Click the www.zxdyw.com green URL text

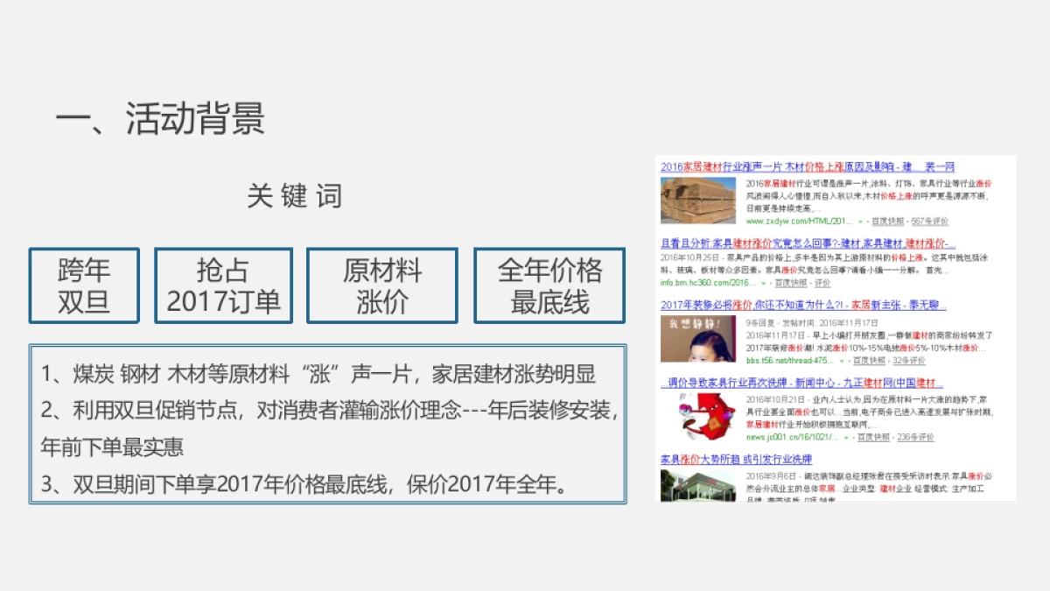pos(797,220)
